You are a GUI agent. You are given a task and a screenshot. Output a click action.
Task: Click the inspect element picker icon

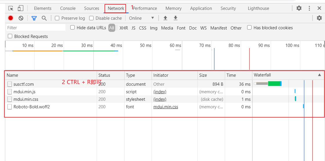tap(11, 8)
